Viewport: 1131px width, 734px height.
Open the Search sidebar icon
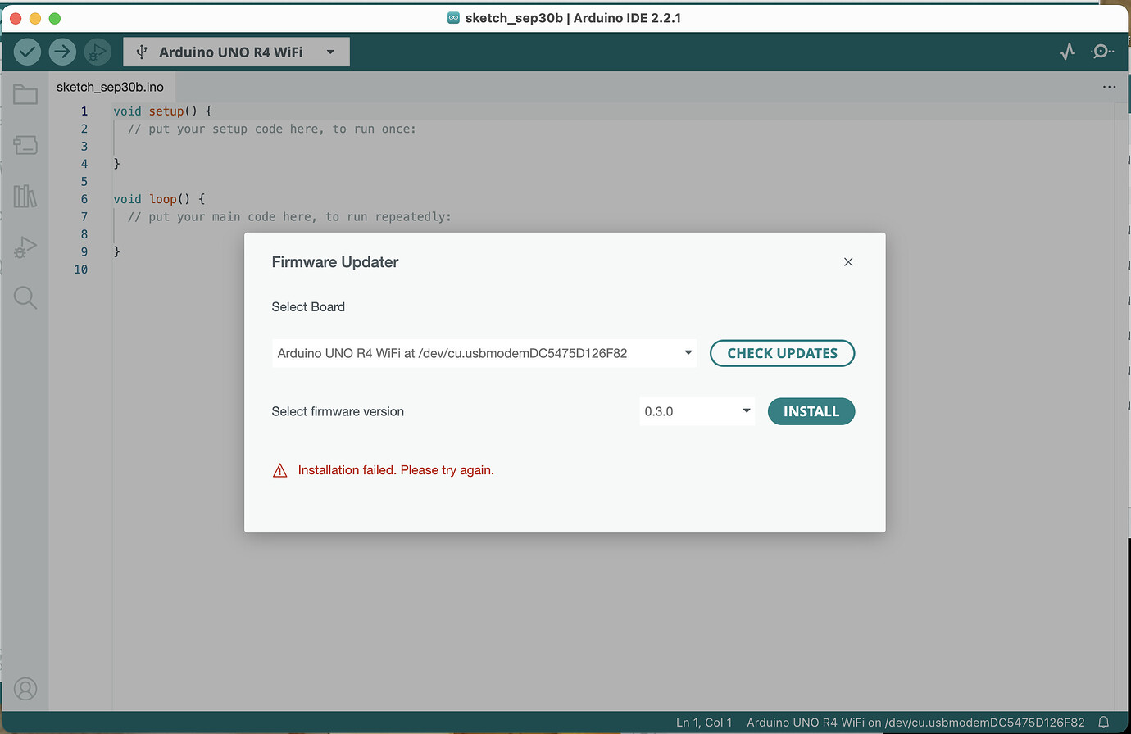[x=25, y=297]
